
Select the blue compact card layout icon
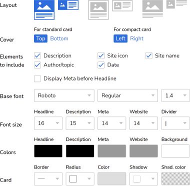click(68, 5)
